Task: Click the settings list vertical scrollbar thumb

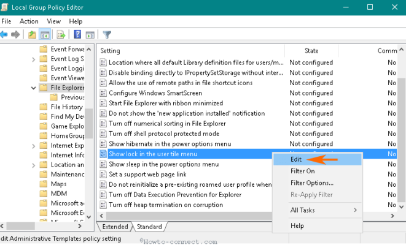Action: coord(401,140)
